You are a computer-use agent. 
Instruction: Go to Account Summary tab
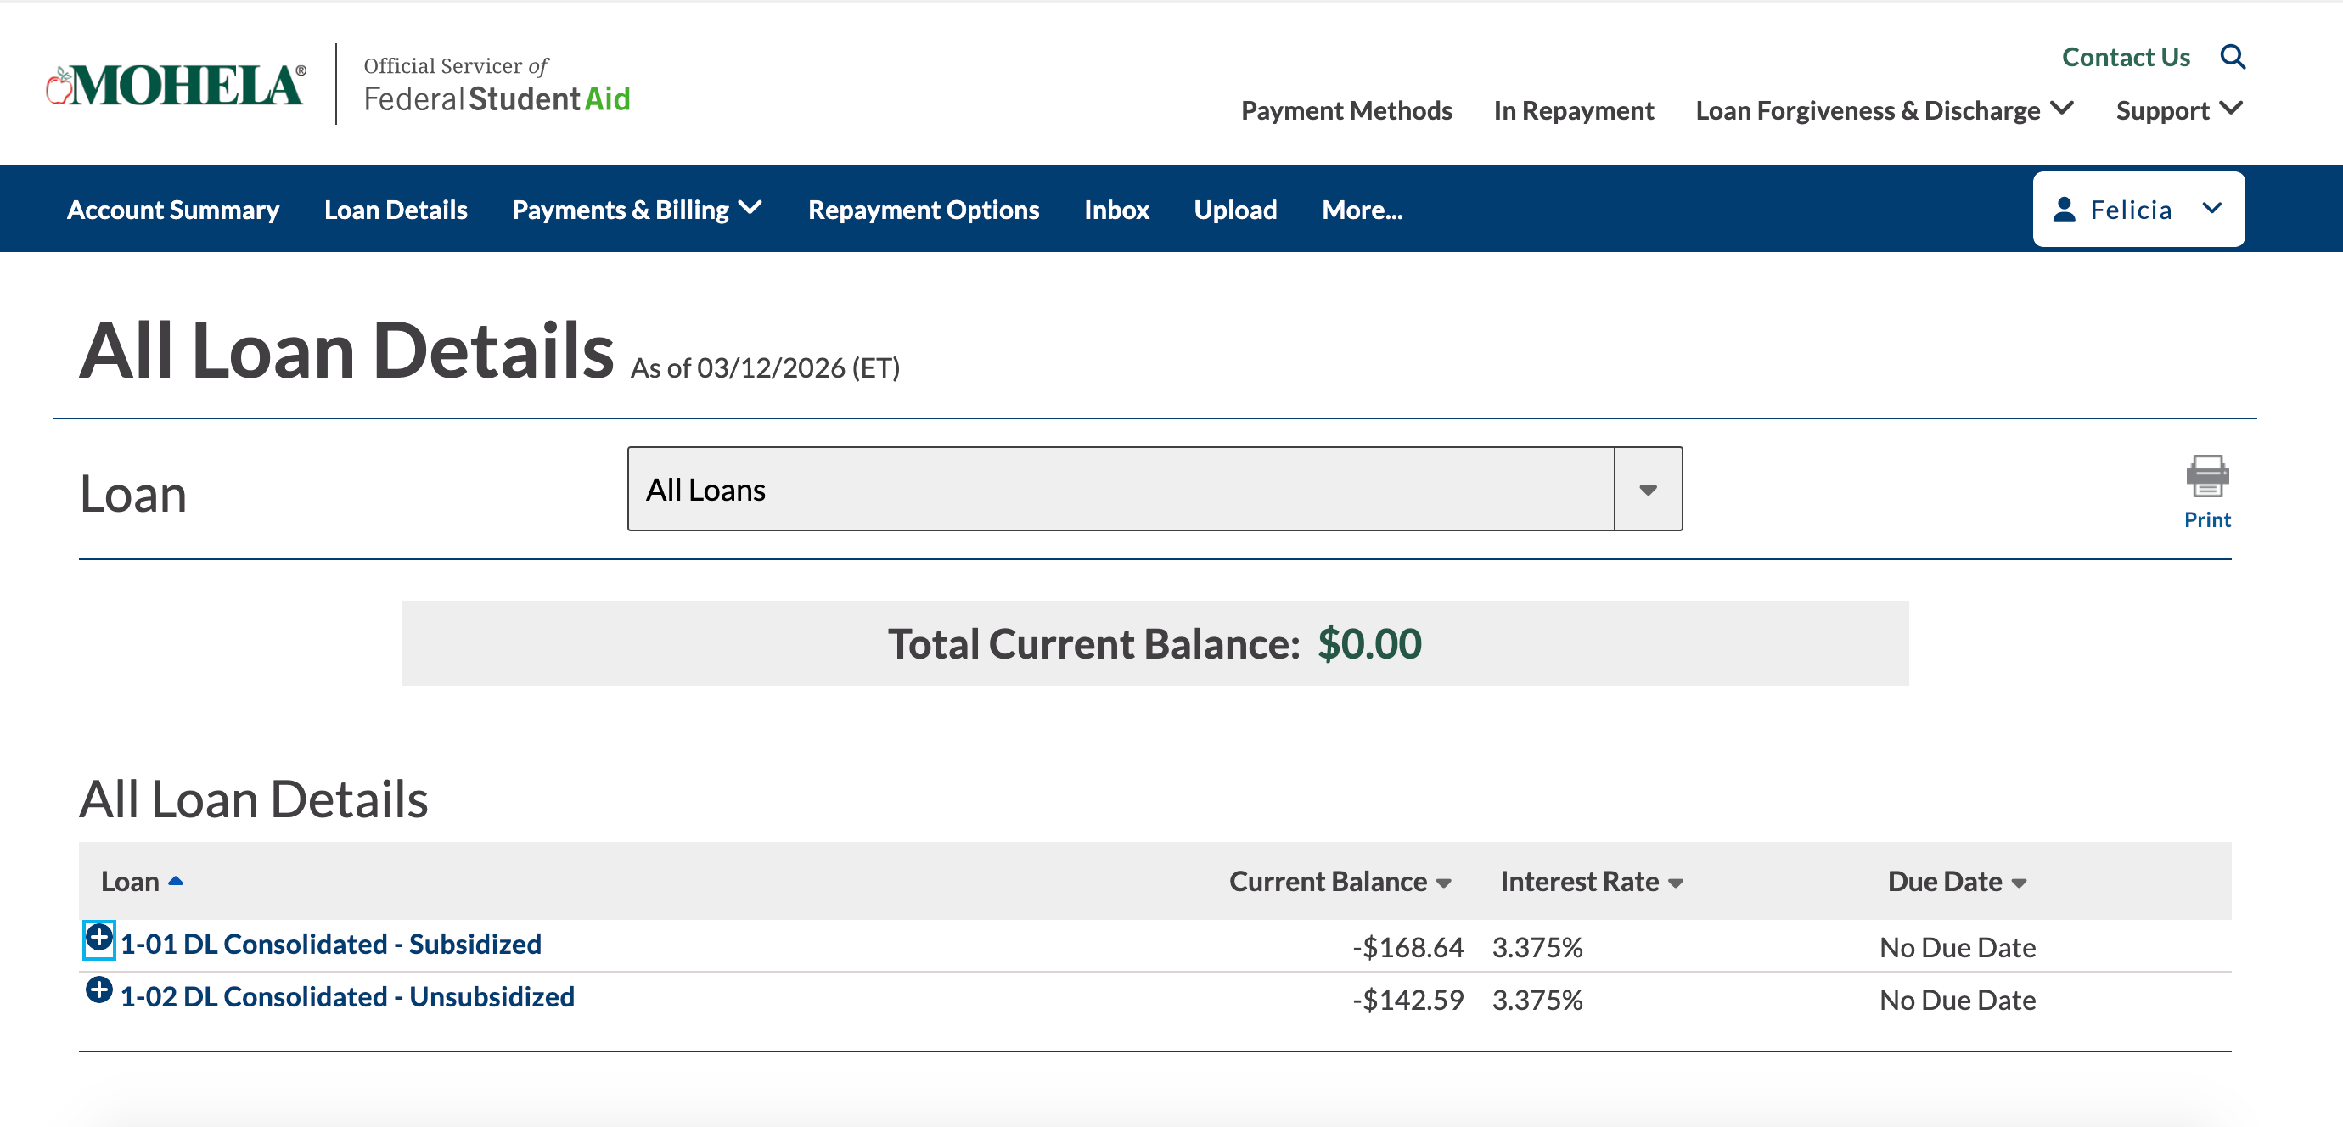173,210
